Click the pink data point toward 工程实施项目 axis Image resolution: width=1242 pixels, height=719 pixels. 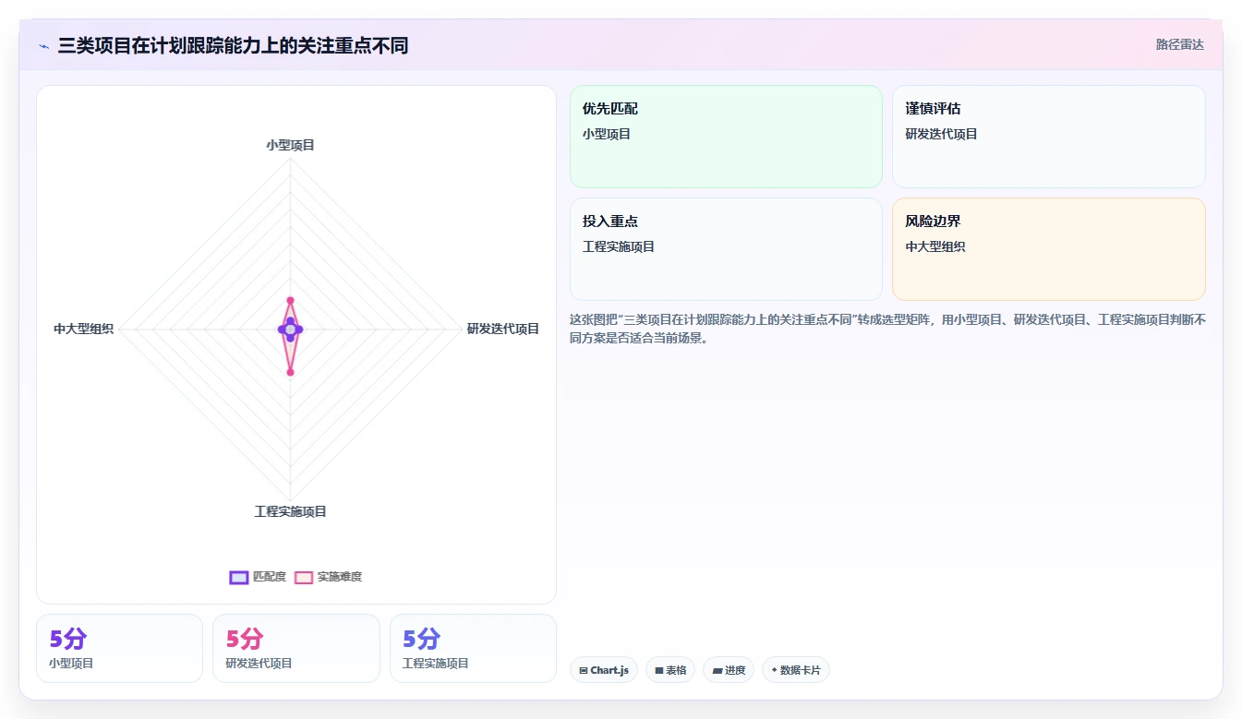pos(290,372)
